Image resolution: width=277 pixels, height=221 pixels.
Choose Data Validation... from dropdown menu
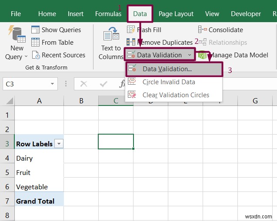(174, 69)
